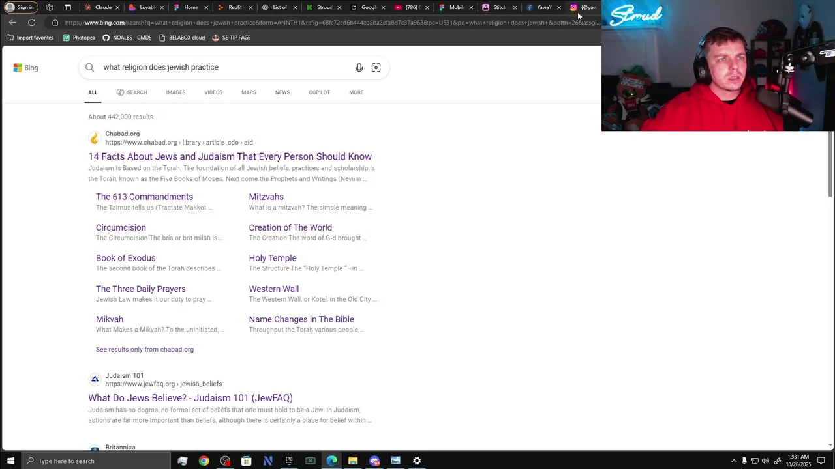This screenshot has height=469, width=835.
Task: Click the 'About 442,000 results' text
Action: coord(121,117)
